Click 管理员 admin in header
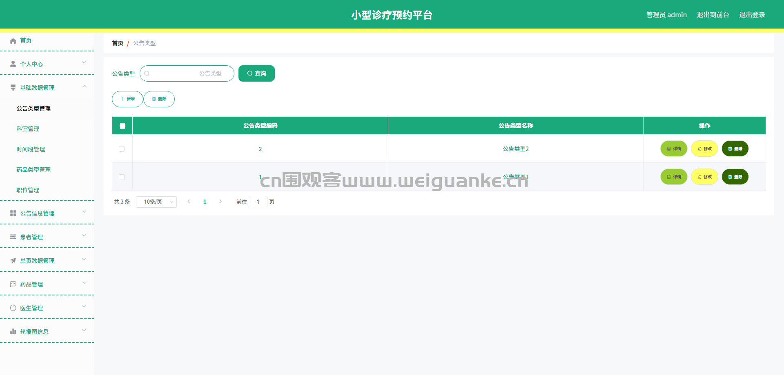The width and height of the screenshot is (784, 375). coord(666,15)
